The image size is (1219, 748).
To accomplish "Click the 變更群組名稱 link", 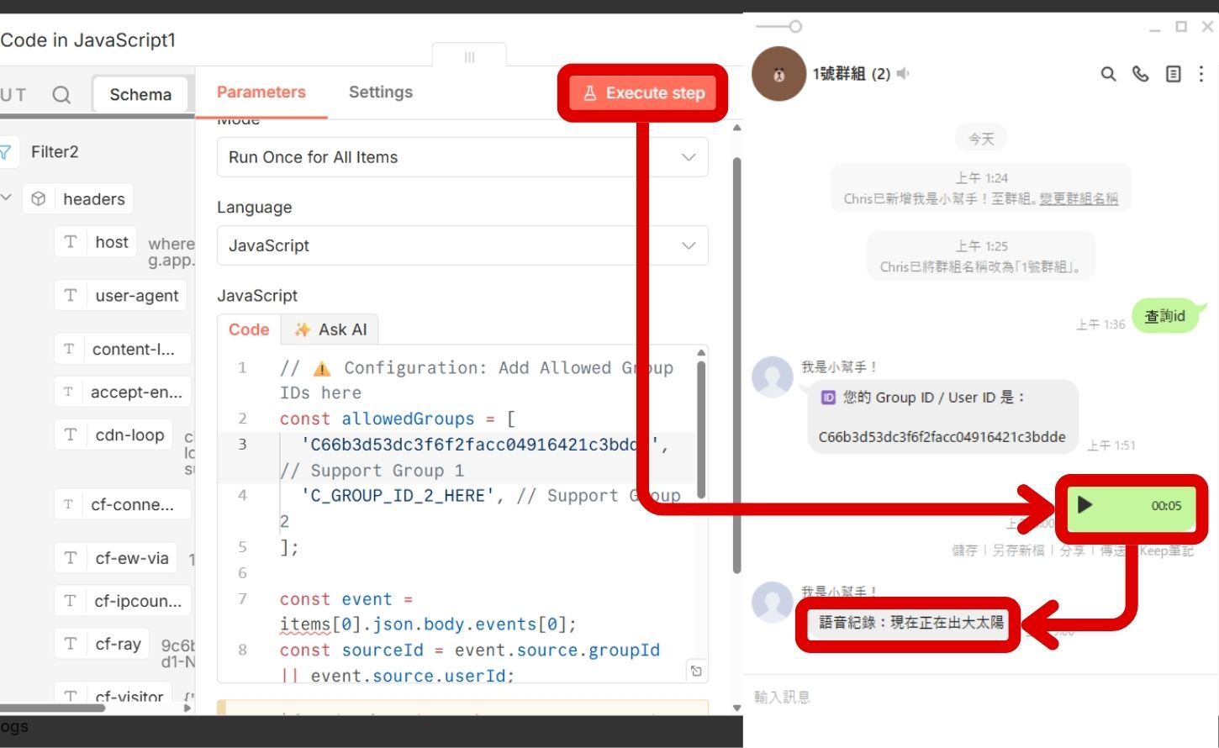I will click(x=1078, y=199).
